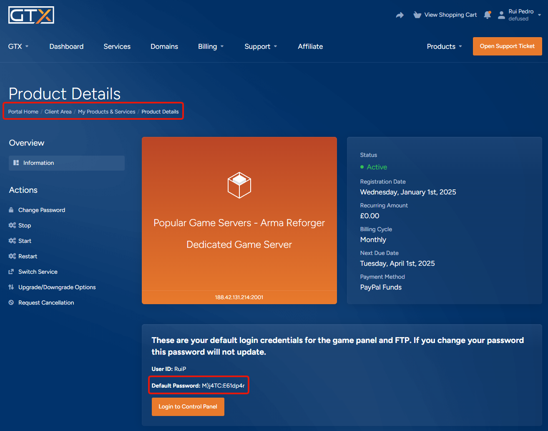
Task: Click the Dedicated Game Server text
Action: (239, 244)
